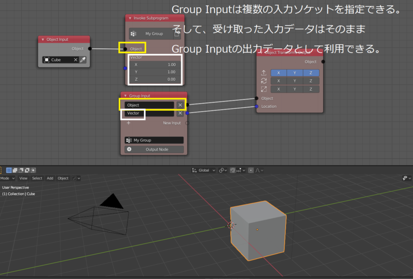Click Object Input's output socket
The image size is (413, 279).
point(90,48)
